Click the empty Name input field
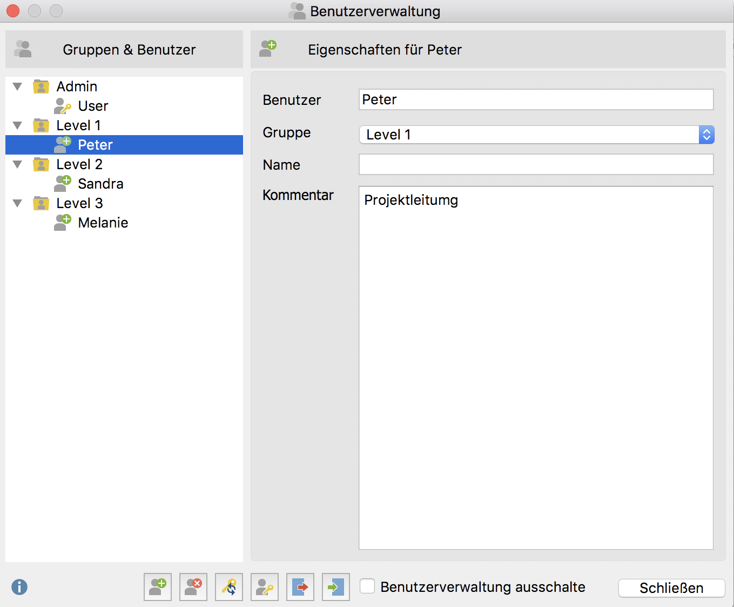 [x=536, y=164]
